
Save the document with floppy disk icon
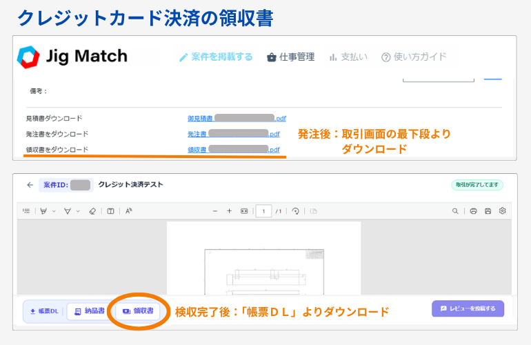(488, 211)
